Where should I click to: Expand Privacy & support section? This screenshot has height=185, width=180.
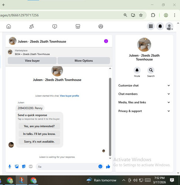(x=144, y=111)
